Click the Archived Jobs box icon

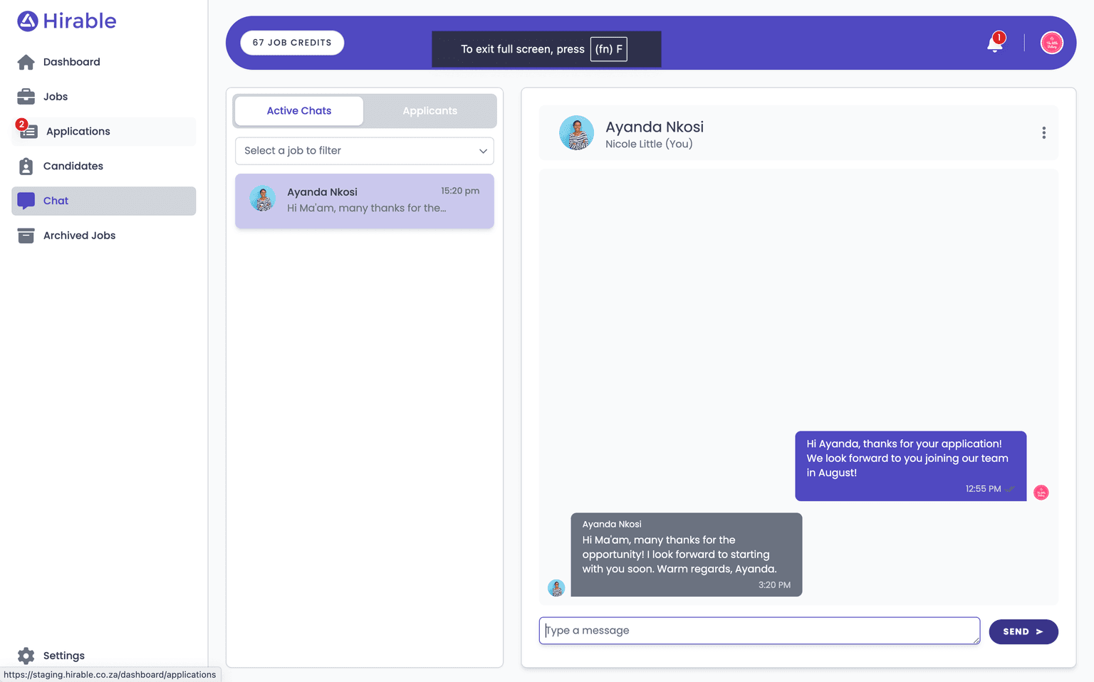(x=26, y=236)
